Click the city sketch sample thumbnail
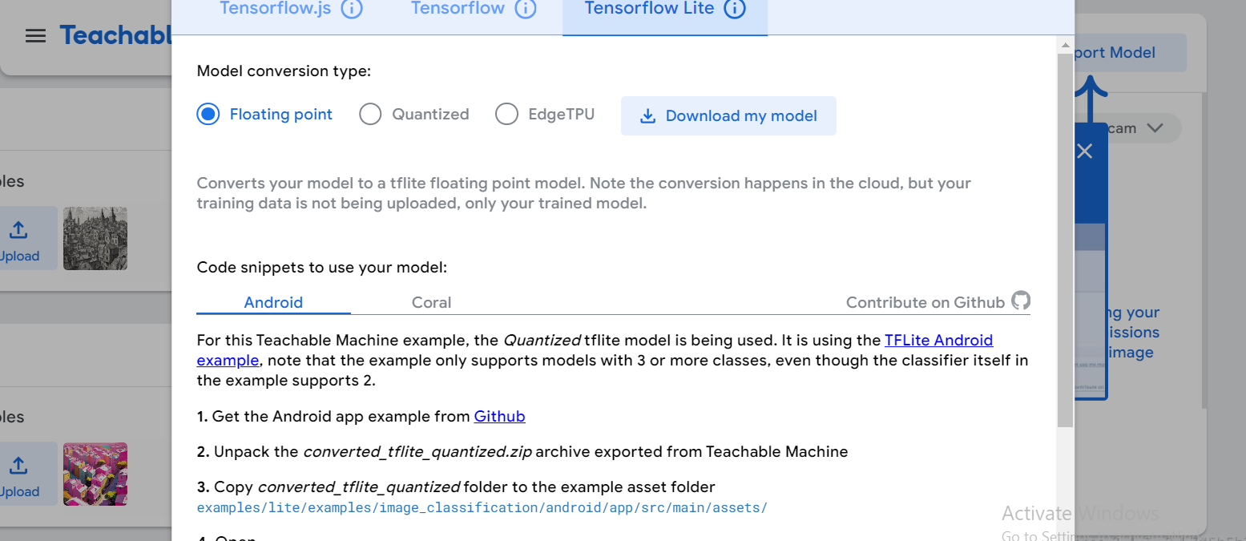Image resolution: width=1246 pixels, height=541 pixels. point(95,238)
